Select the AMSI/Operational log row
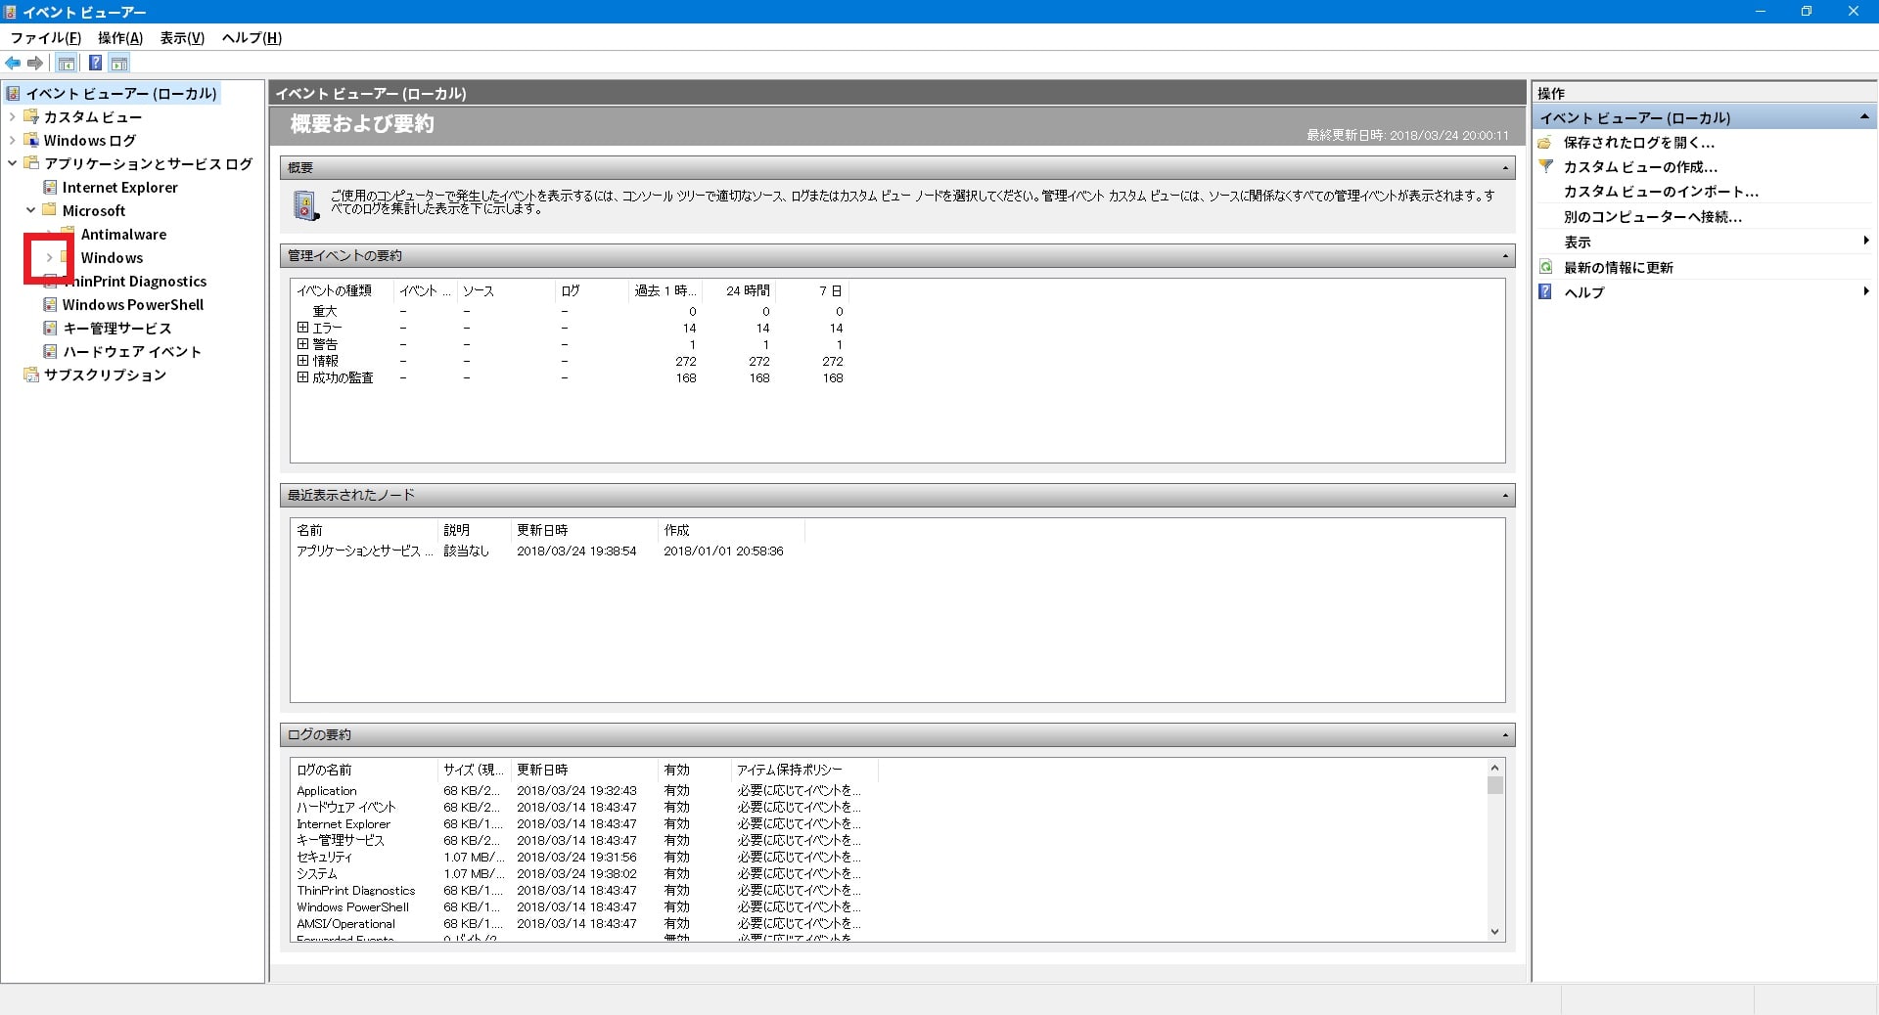 pos(346,924)
